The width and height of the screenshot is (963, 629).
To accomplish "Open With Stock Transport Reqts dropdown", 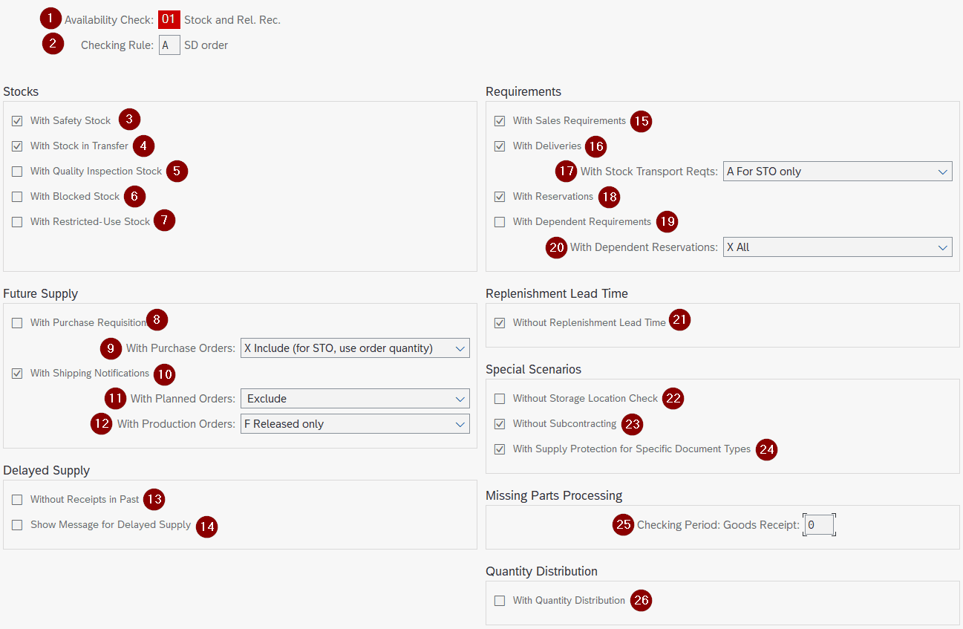I will point(838,171).
